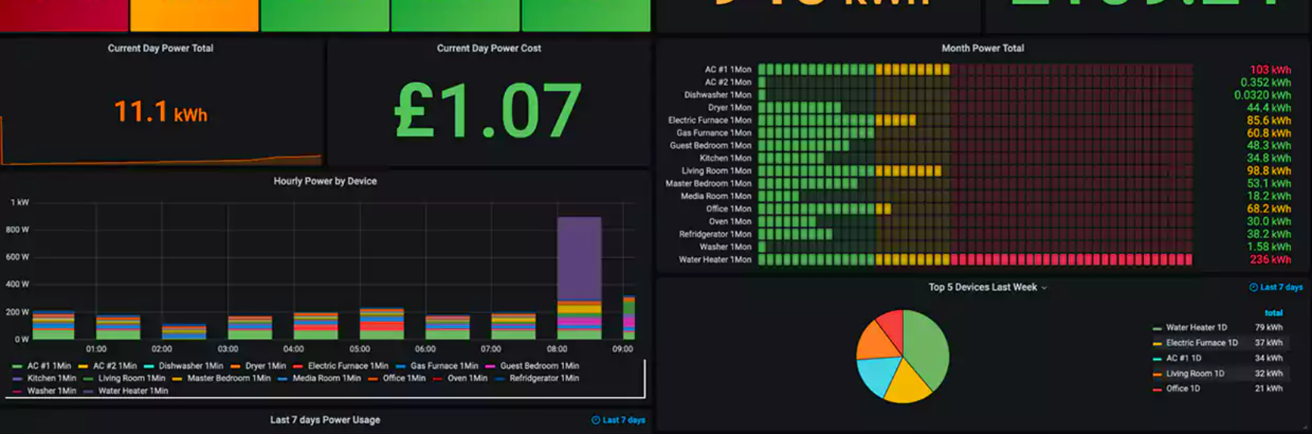Screen dimensions: 1312x434
Task: Click the green marker beside Water Heater 1D
Action: click(1157, 328)
